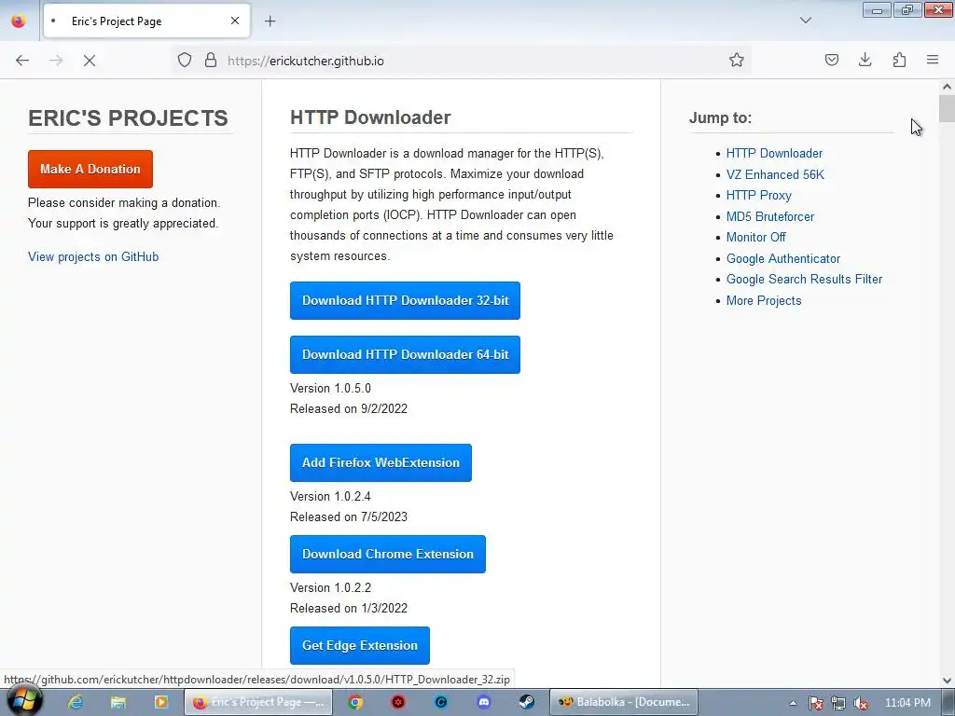Image resolution: width=955 pixels, height=716 pixels.
Task: Open Discord from the taskbar
Action: 484,702
